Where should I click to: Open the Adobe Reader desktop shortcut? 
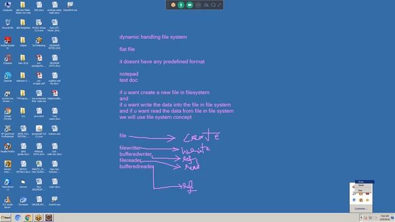(7, 43)
